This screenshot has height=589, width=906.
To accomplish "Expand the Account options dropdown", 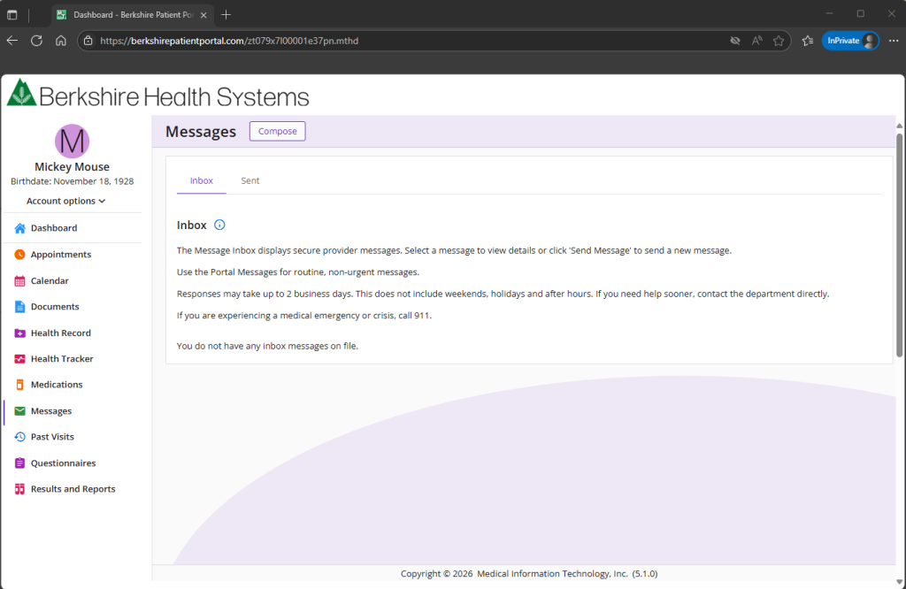I will [66, 202].
